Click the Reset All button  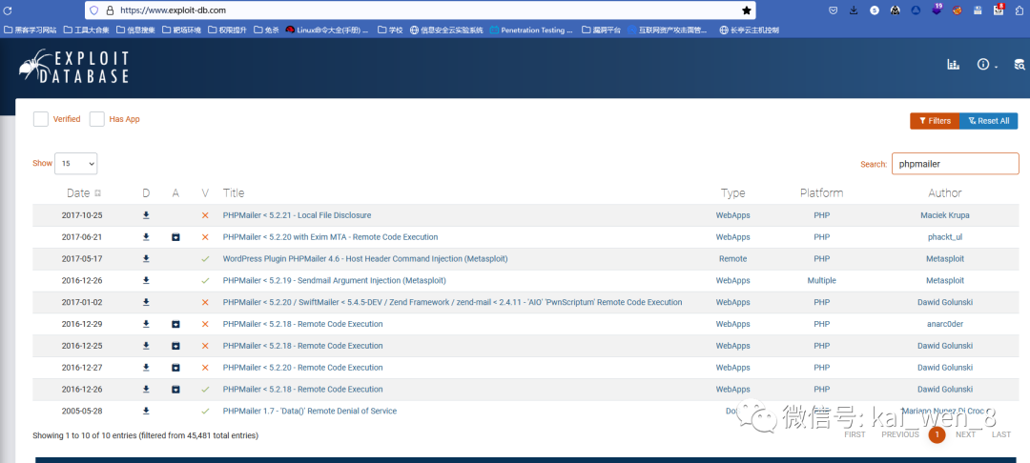(x=989, y=121)
